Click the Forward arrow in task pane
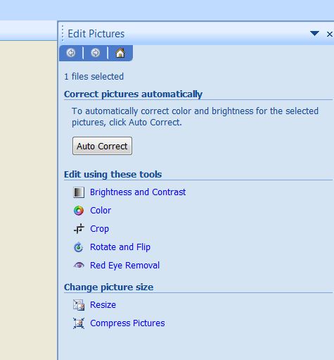This screenshot has height=360, width=334. [96, 53]
